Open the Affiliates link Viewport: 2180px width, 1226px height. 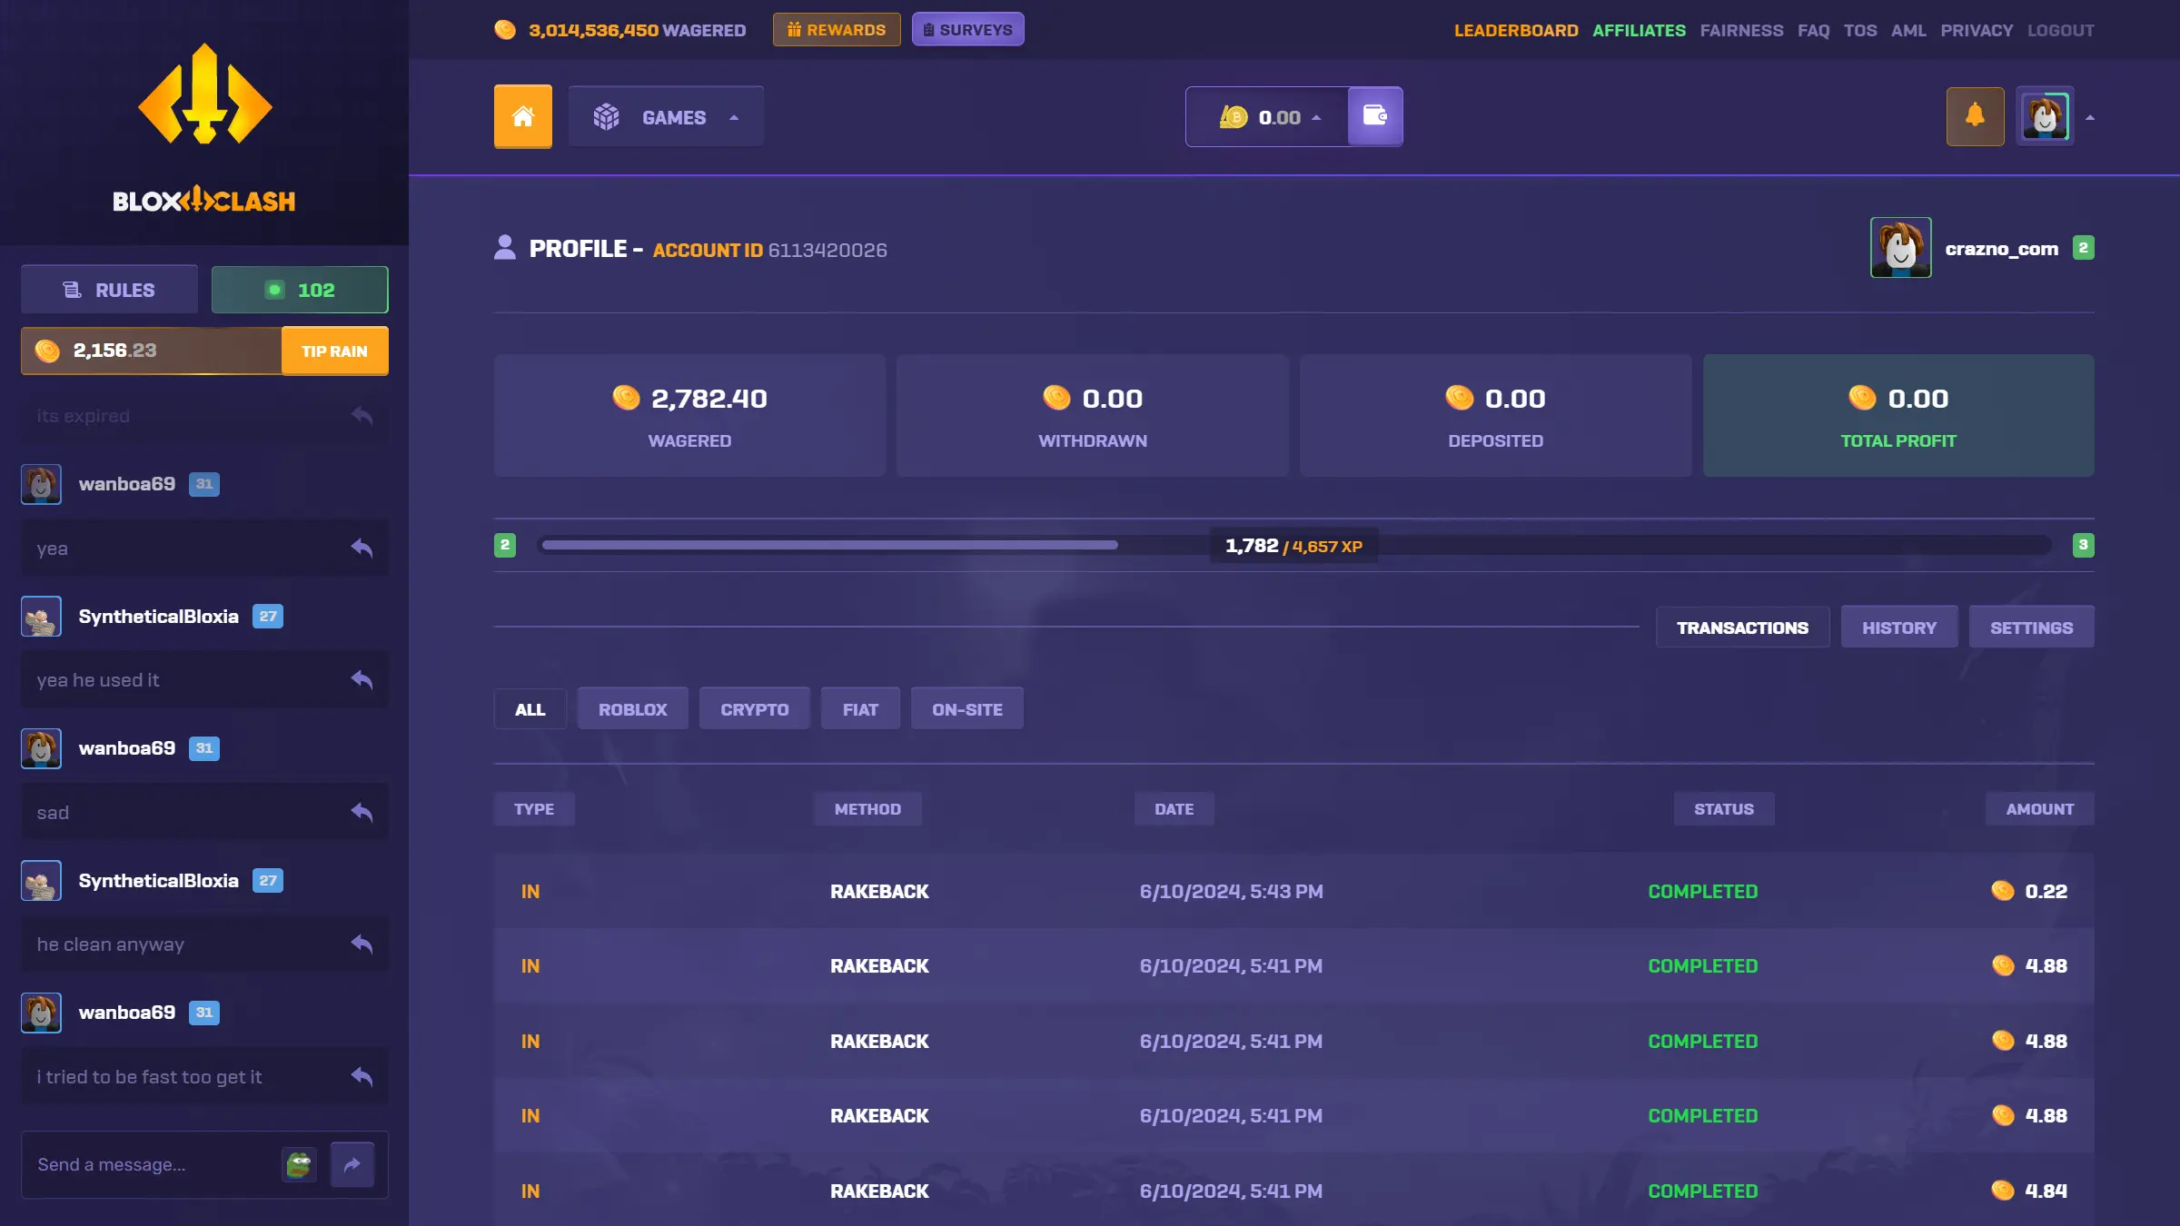click(x=1639, y=30)
